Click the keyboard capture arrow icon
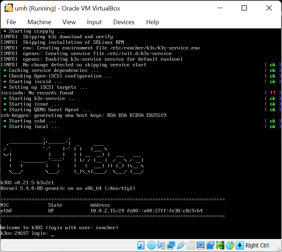The image size is (282, 252). pos(240,245)
